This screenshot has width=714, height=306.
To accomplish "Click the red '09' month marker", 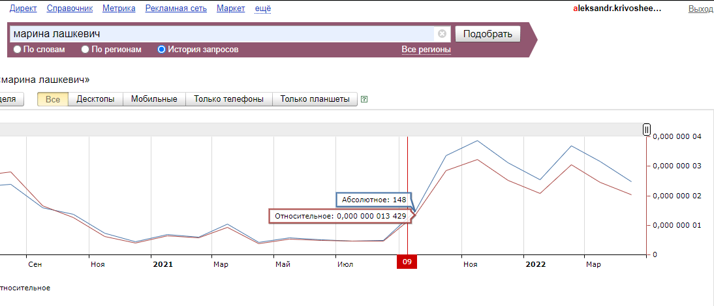I will [x=407, y=262].
